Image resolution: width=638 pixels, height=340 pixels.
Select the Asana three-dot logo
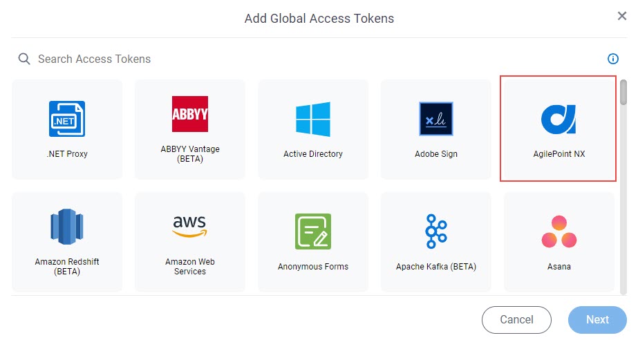[559, 232]
